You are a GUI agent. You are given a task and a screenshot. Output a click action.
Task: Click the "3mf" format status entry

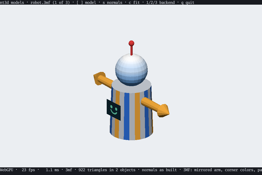69,170
